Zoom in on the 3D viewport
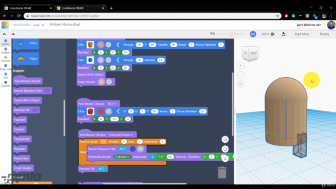 point(240,66)
